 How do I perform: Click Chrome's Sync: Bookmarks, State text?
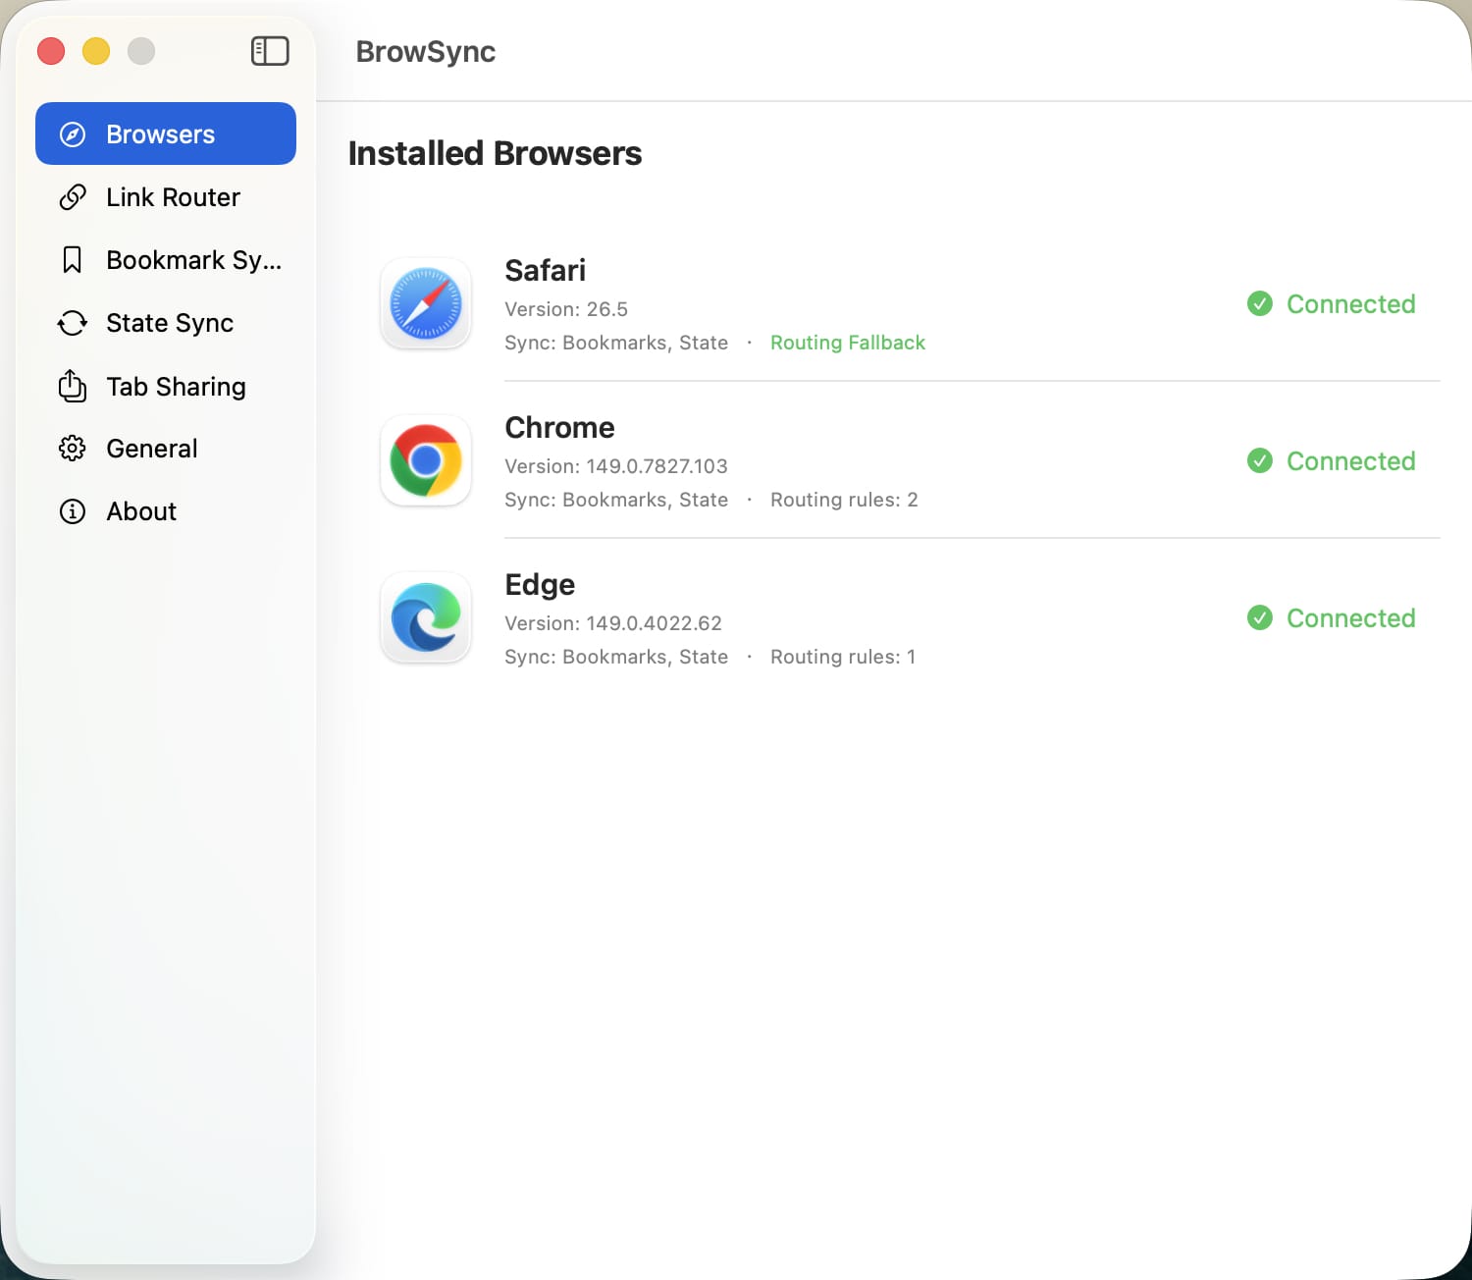[616, 500]
